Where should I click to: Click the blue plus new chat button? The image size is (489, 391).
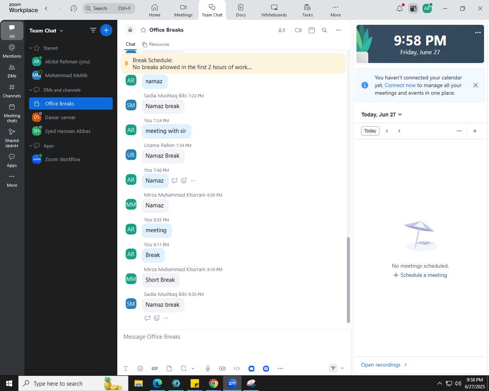pyautogui.click(x=106, y=30)
